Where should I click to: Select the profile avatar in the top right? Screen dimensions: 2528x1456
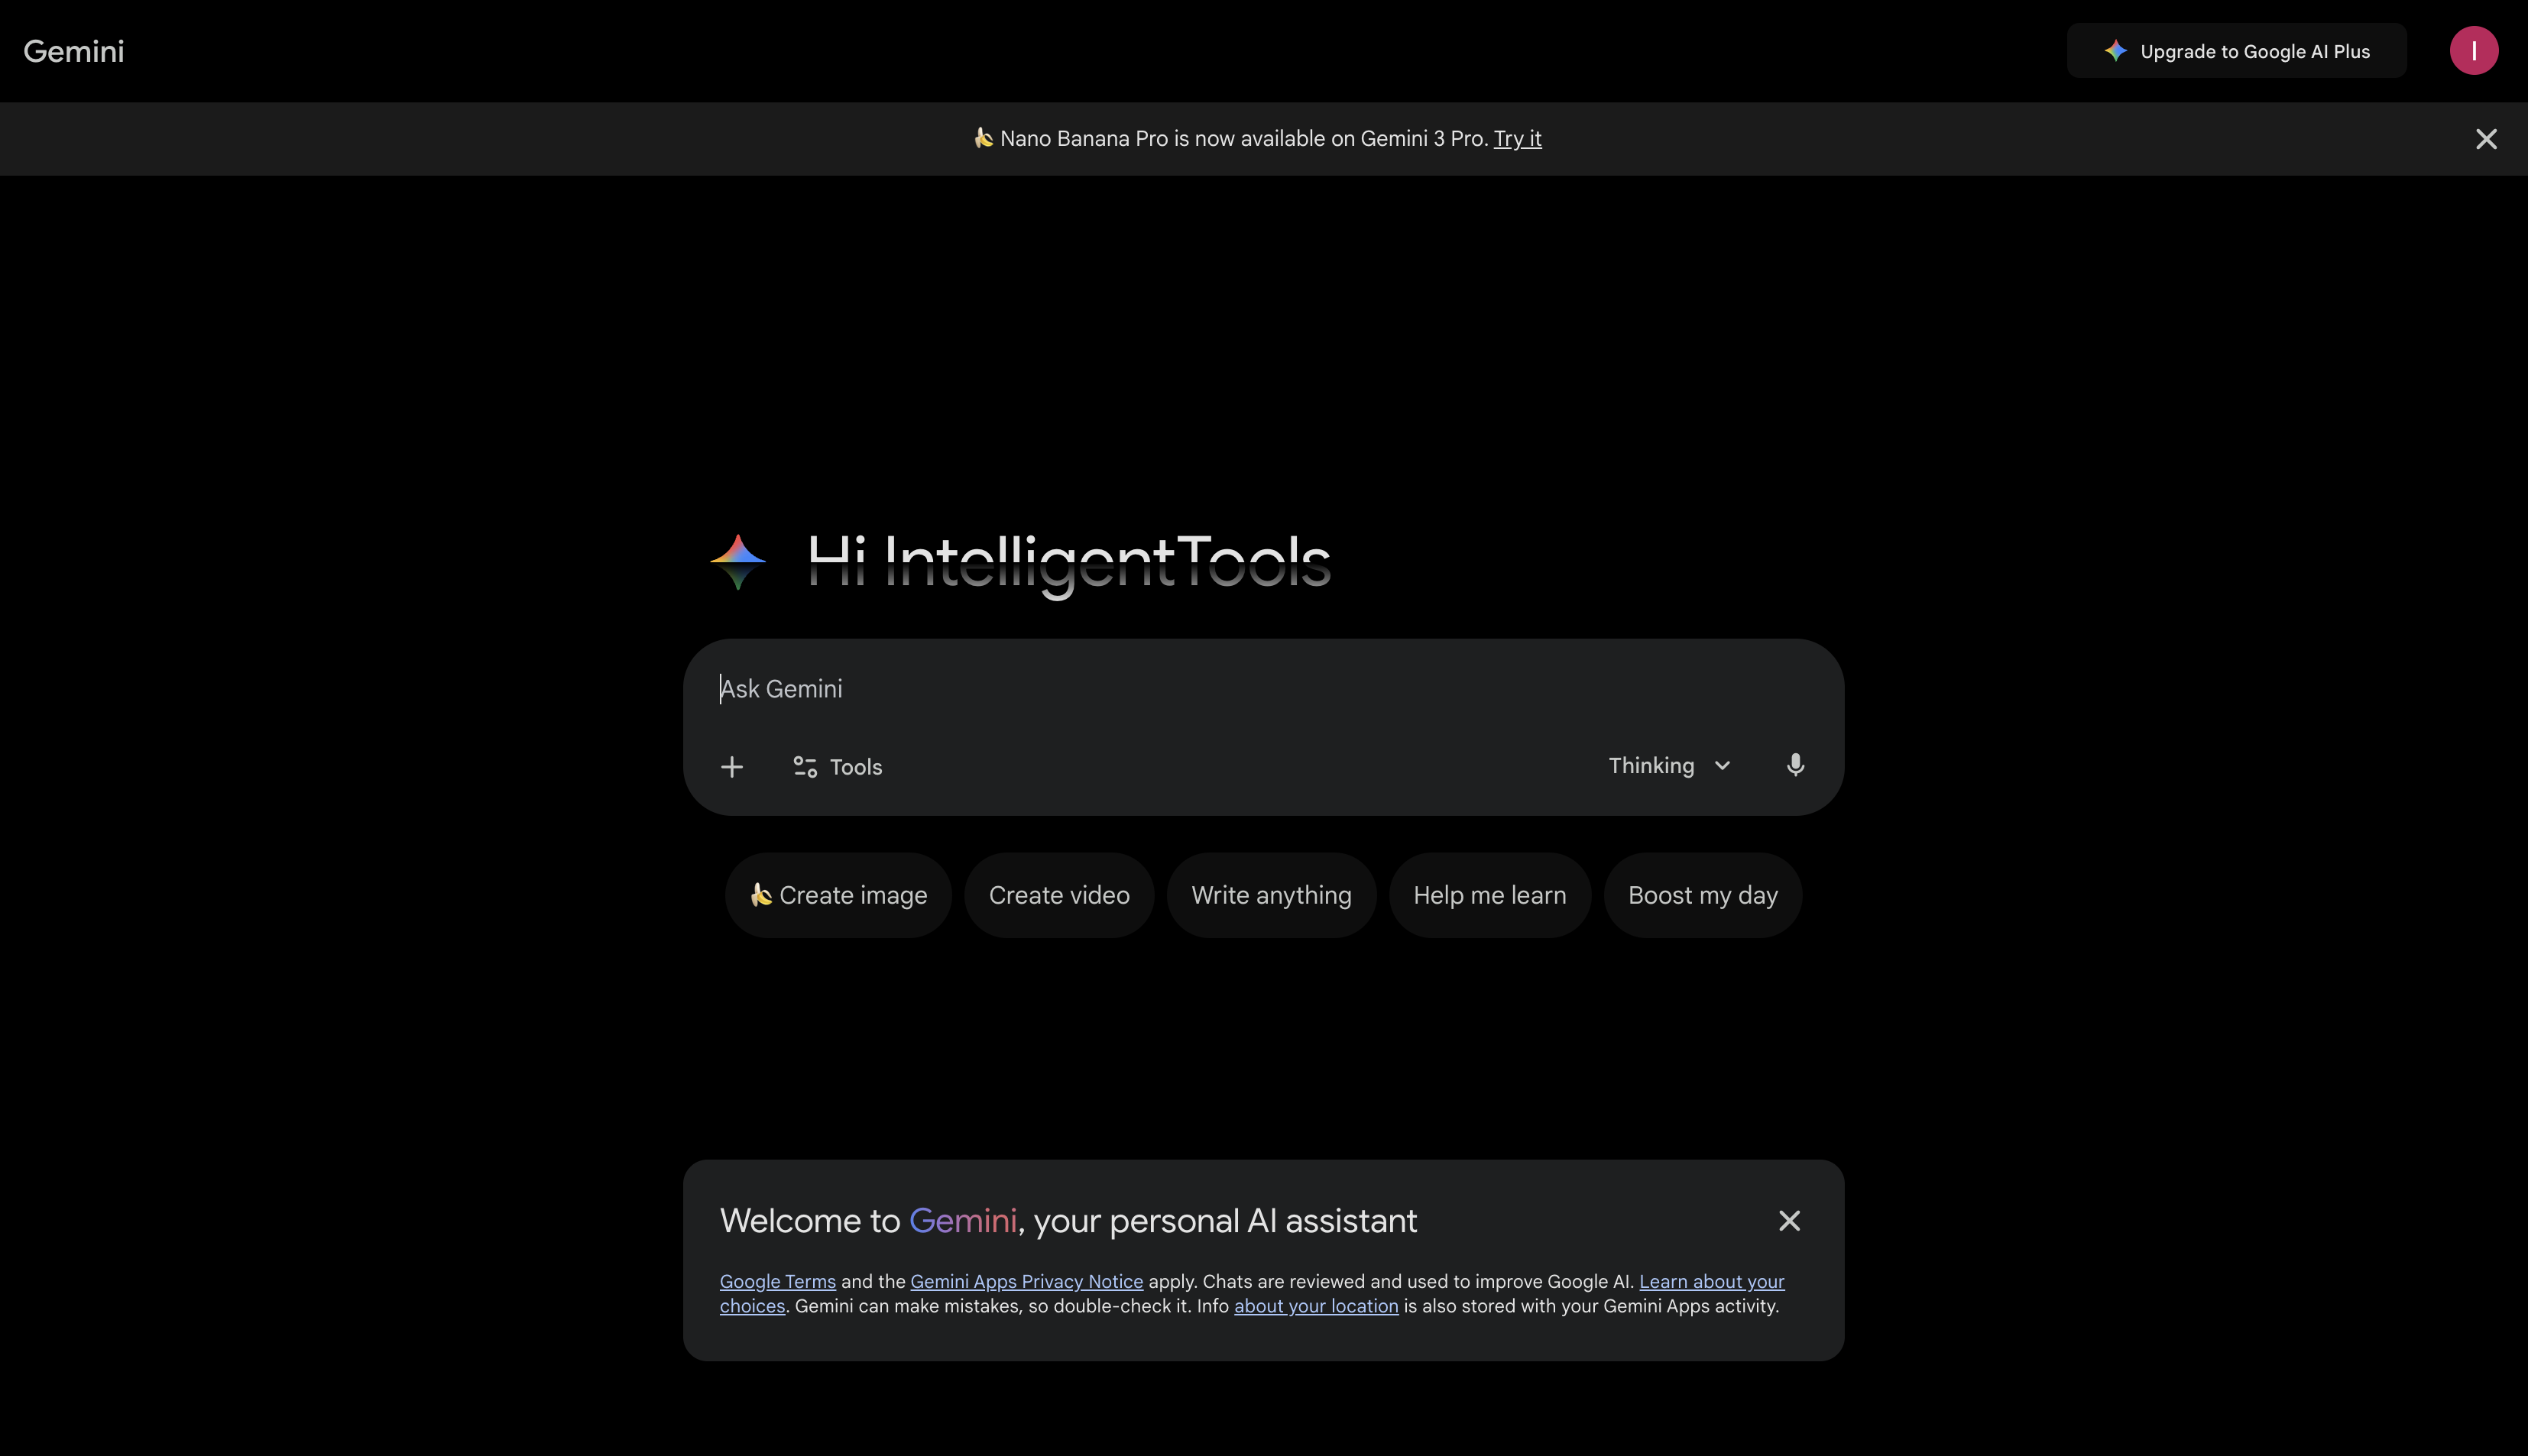click(2474, 50)
